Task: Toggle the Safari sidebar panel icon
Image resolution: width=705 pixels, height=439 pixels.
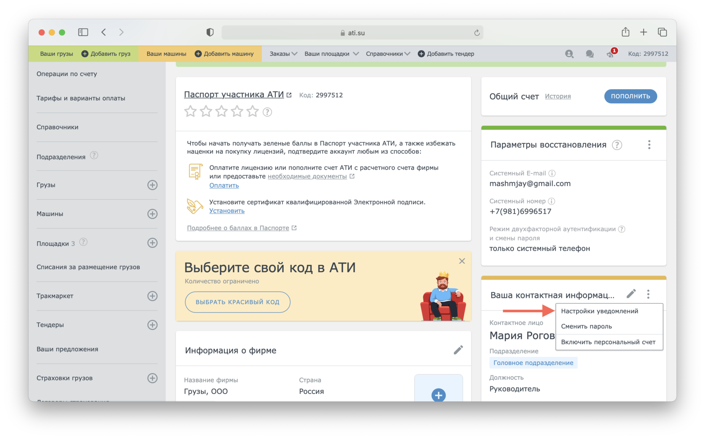Action: coord(83,32)
